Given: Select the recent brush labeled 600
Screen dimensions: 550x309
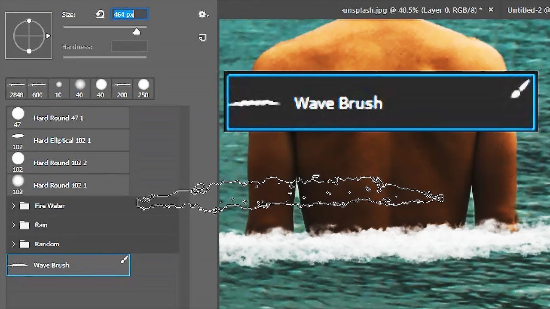Looking at the screenshot, I should [x=37, y=89].
